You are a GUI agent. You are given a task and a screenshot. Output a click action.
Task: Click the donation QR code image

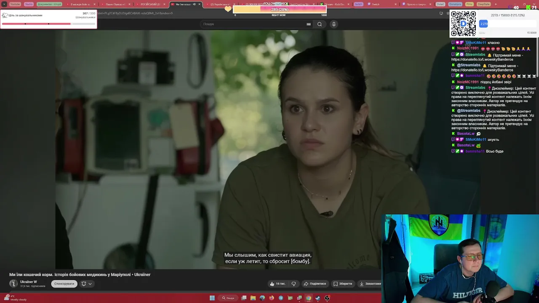click(463, 24)
